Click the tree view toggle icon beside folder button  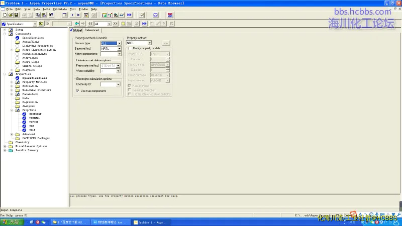[x=48, y=24]
